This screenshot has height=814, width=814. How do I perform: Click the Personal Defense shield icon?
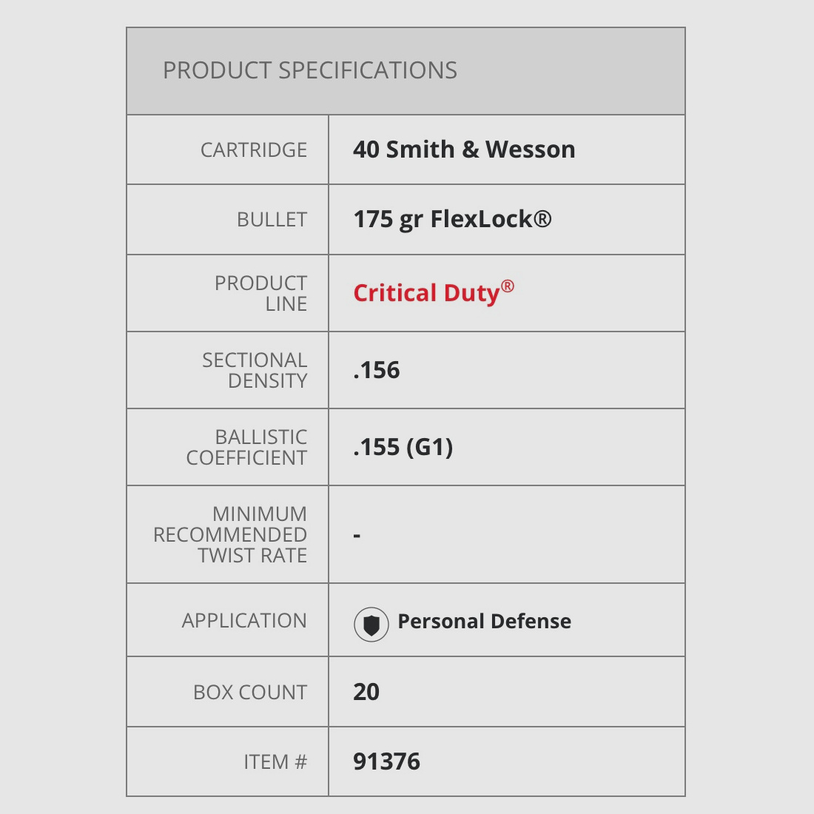371,625
